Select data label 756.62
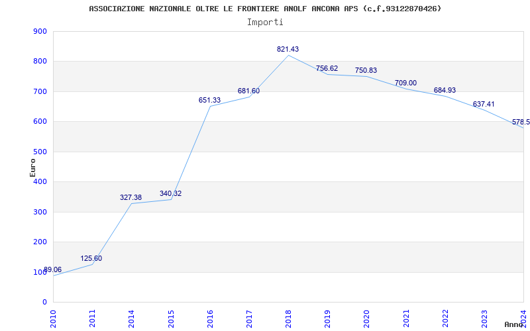530x331 pixels. [327, 68]
